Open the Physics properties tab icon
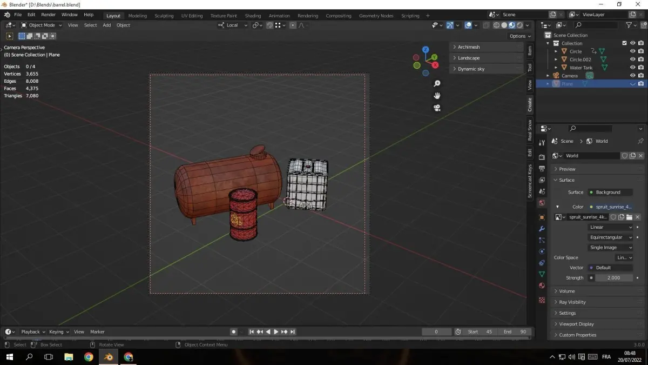648x365 pixels. point(542,251)
